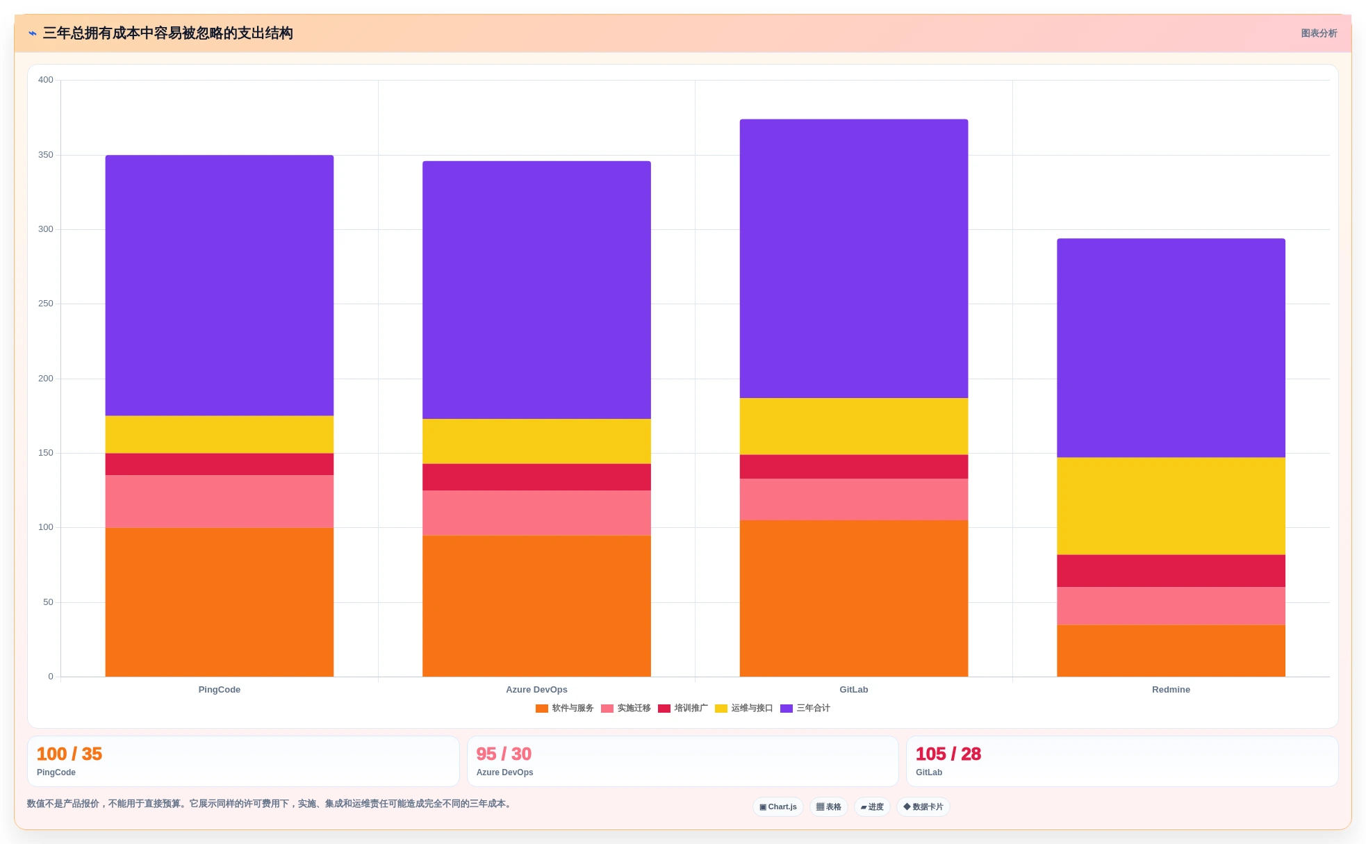Open the PingCode 100 / 35 card

243,761
